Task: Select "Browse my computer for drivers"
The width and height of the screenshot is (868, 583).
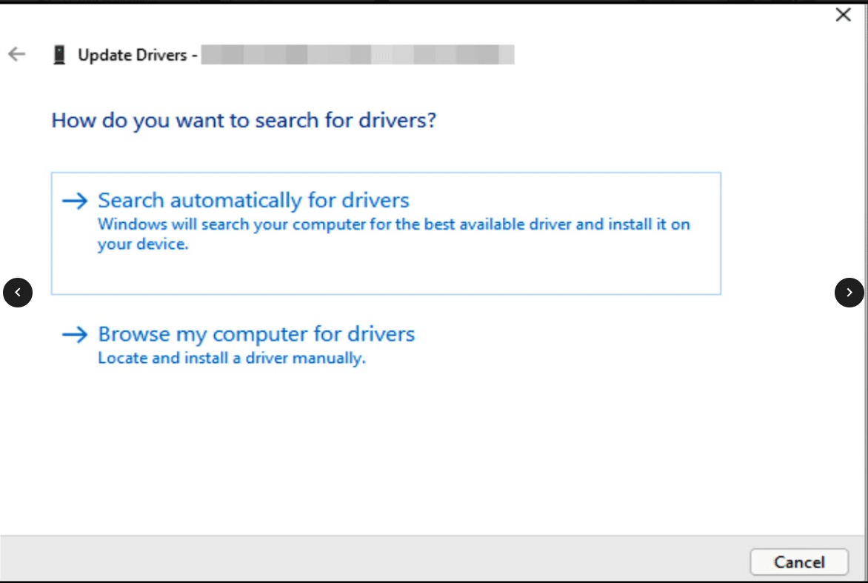Action: tap(256, 334)
